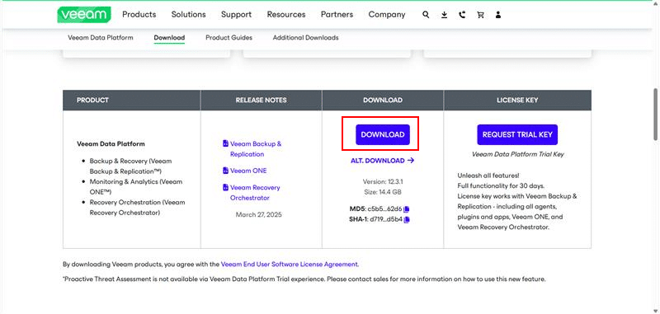Click the SHA-1 hash value d719...d5b4
This screenshot has width=660, height=314.
pos(386,219)
